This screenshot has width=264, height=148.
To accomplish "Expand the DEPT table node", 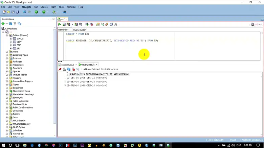I will [x=11, y=42].
